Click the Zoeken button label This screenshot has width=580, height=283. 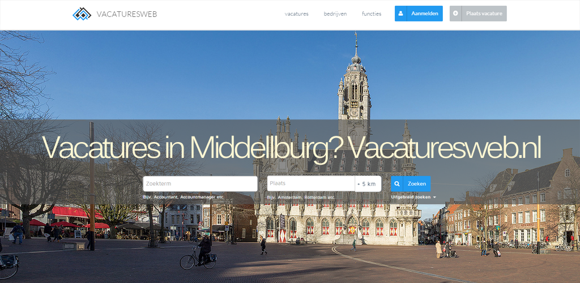click(x=417, y=183)
